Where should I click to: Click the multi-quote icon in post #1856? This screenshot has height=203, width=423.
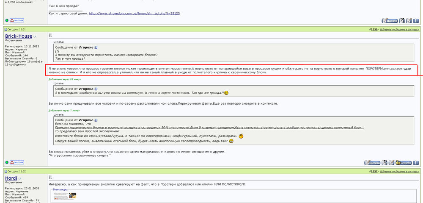pyautogui.click(x=385, y=163)
